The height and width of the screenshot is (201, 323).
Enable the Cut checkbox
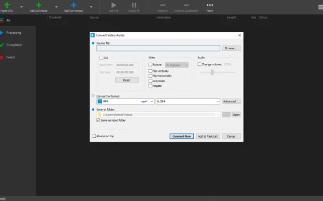tap(101, 58)
